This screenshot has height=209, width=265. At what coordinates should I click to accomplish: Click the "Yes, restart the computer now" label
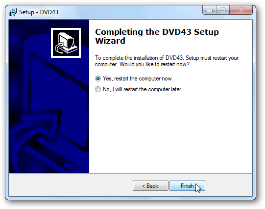point(137,78)
